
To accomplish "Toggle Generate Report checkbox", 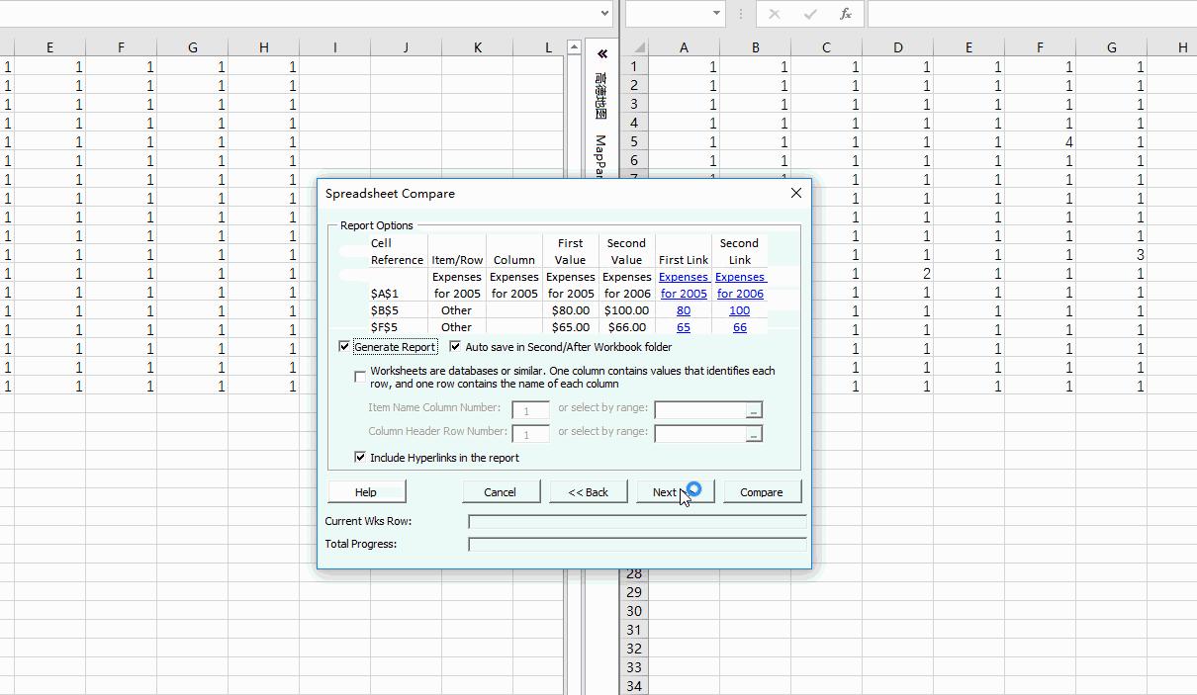I will [x=344, y=347].
